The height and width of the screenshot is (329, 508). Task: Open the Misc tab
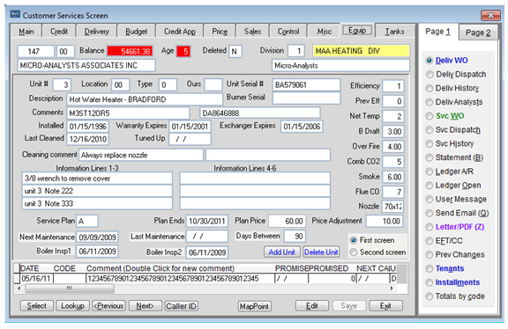click(x=324, y=32)
